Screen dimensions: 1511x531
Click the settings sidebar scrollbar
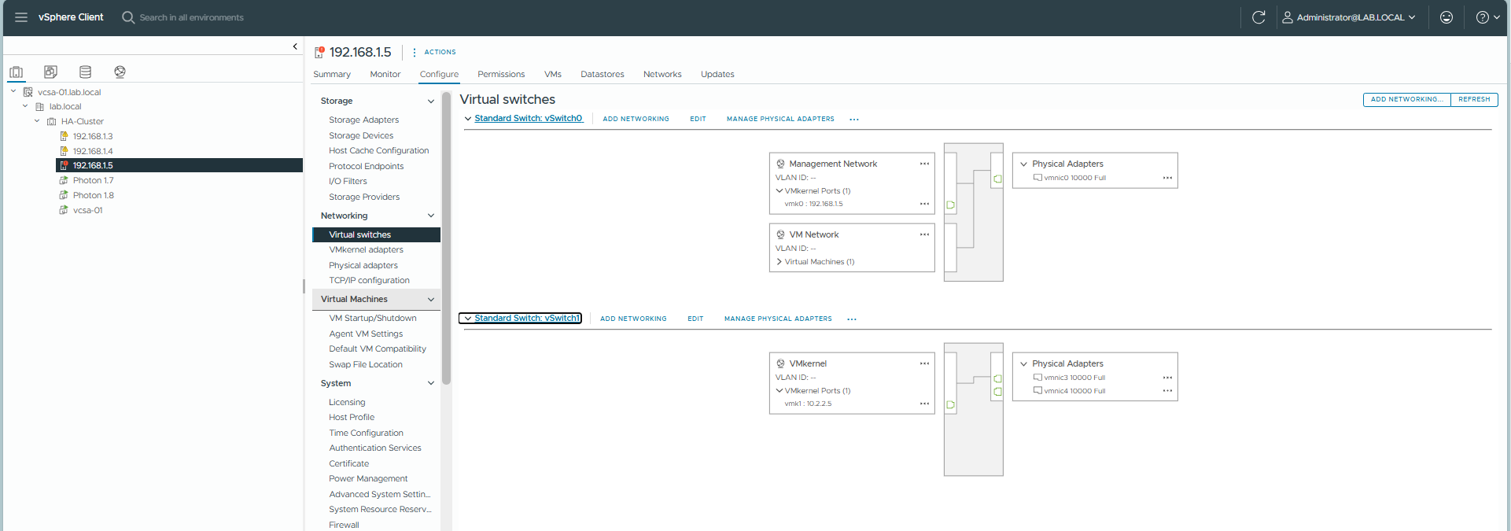coord(446,238)
